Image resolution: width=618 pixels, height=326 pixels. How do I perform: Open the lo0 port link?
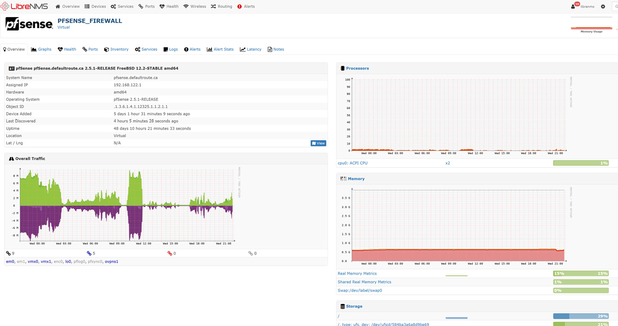[x=68, y=262]
